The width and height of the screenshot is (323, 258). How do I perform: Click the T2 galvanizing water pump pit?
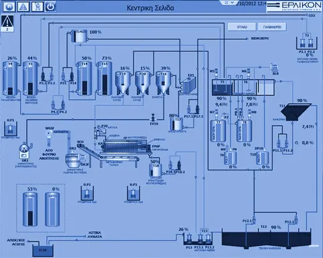307,42
